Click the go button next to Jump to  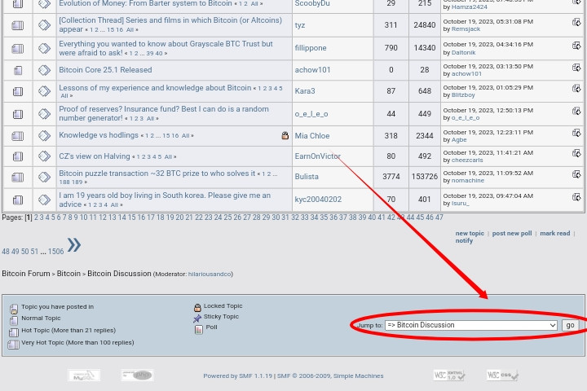pos(570,325)
